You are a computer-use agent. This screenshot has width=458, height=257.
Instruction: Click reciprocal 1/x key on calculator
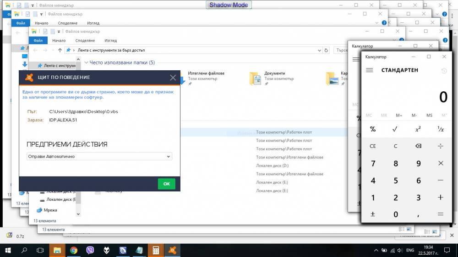tap(441, 129)
